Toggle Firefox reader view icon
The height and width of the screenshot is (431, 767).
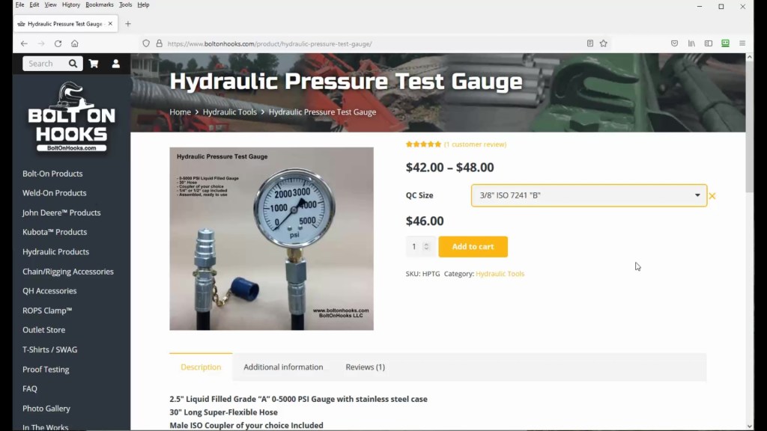[590, 43]
